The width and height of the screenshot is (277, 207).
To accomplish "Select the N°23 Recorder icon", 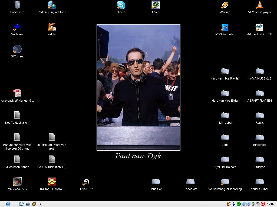I will coord(225,27).
